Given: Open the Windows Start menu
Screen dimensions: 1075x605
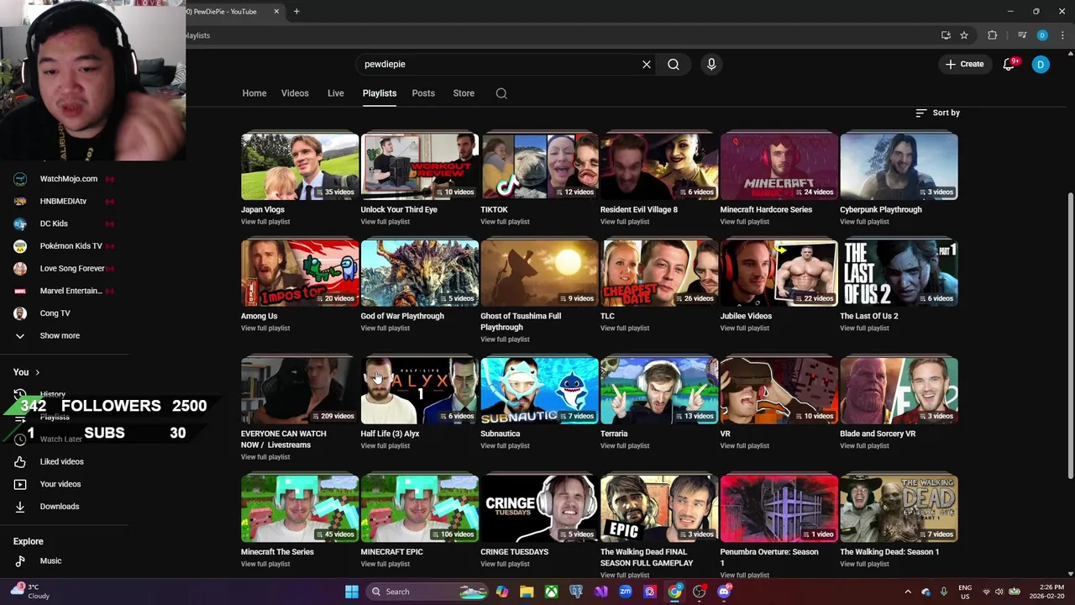Looking at the screenshot, I should click(352, 592).
